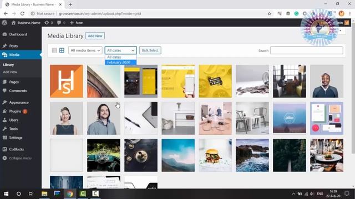Open the Business Name site home link
Image resolution: width=355 pixels, height=199 pixels.
pos(26,23)
